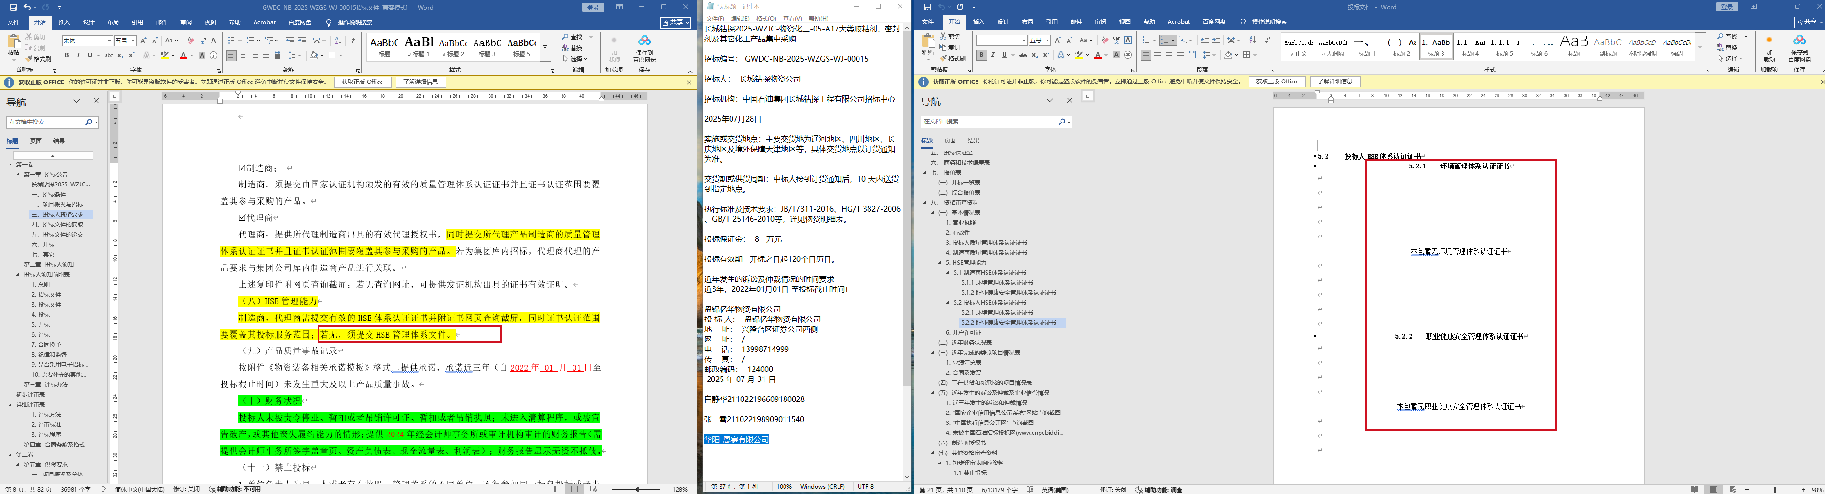Toggle Subscript in 招标文件 Word ribbon
The height and width of the screenshot is (494, 1825).
point(120,55)
